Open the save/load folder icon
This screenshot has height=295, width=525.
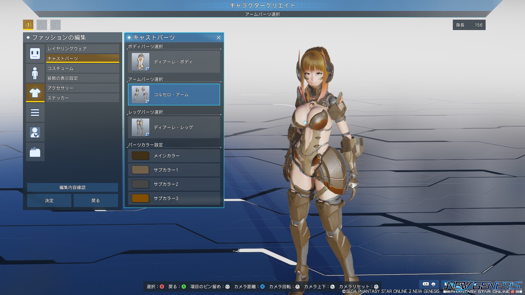point(35,152)
